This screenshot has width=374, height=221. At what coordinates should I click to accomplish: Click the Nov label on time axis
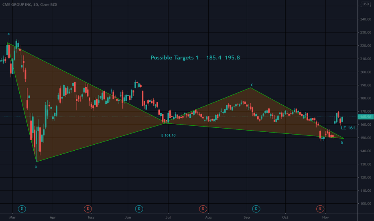325,217
